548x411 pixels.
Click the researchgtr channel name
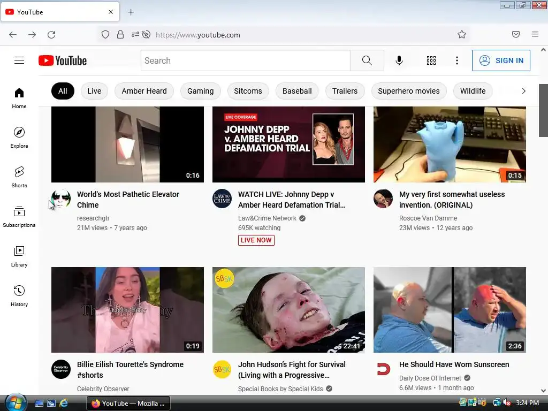click(93, 218)
